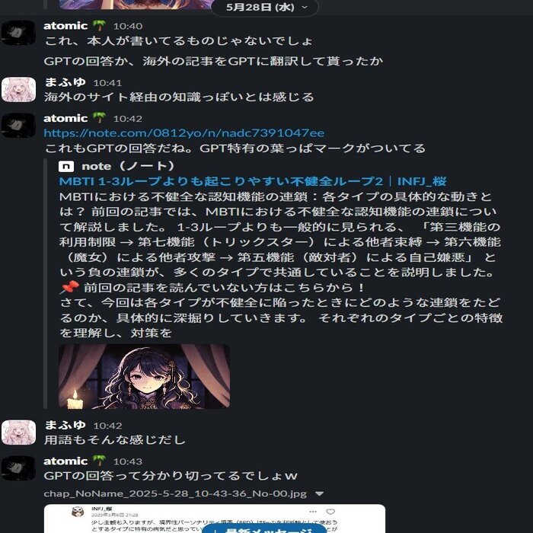Click the 10:43 timestamp on atomic's message
This screenshot has height=533, width=533.
(x=127, y=461)
